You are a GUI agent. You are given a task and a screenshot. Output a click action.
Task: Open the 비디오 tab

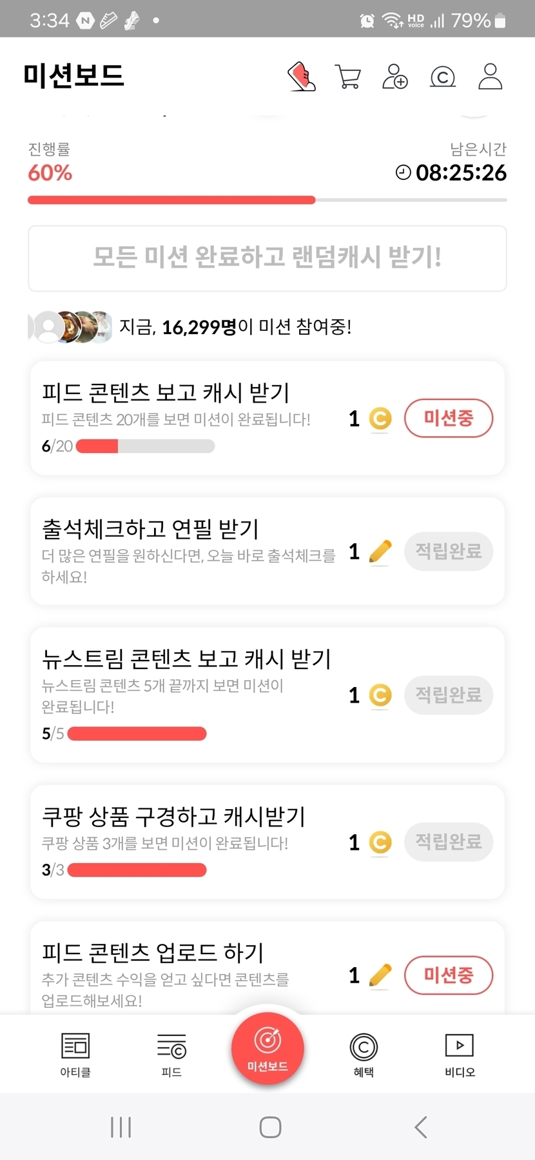pyautogui.click(x=460, y=1054)
